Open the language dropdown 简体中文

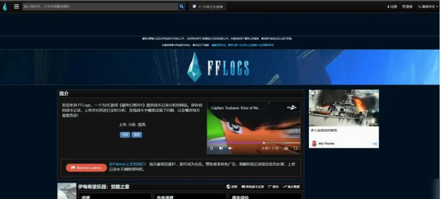[428, 7]
